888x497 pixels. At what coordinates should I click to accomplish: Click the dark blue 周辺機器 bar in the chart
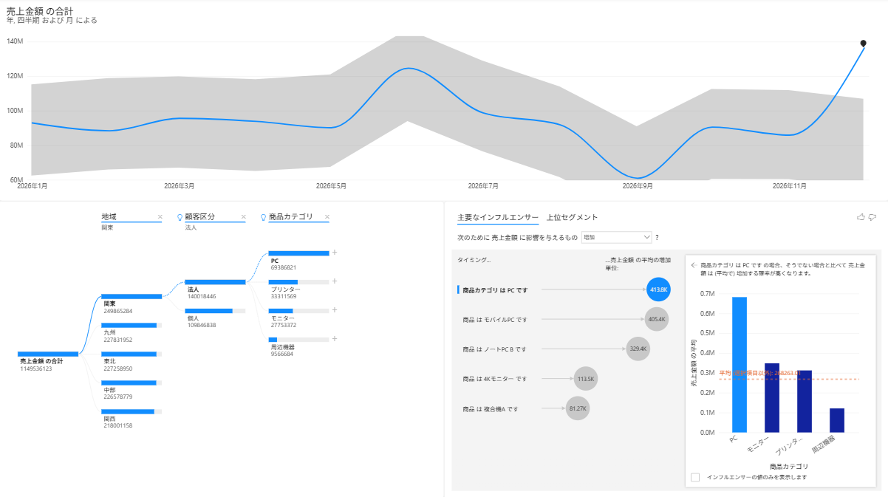pos(837,420)
